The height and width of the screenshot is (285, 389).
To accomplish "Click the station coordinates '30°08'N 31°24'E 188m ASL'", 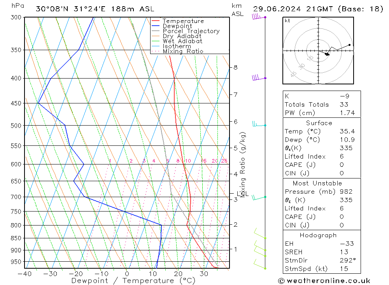I will [95, 9].
